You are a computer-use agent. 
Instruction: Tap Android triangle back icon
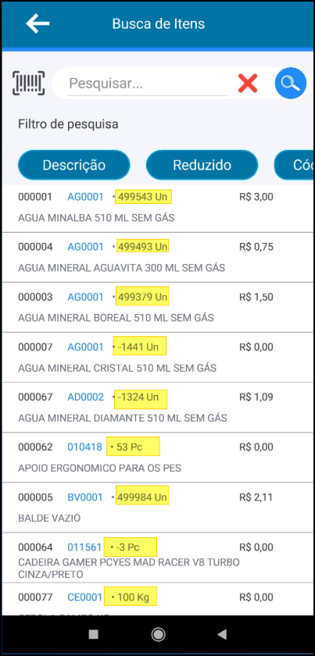pos(222,635)
